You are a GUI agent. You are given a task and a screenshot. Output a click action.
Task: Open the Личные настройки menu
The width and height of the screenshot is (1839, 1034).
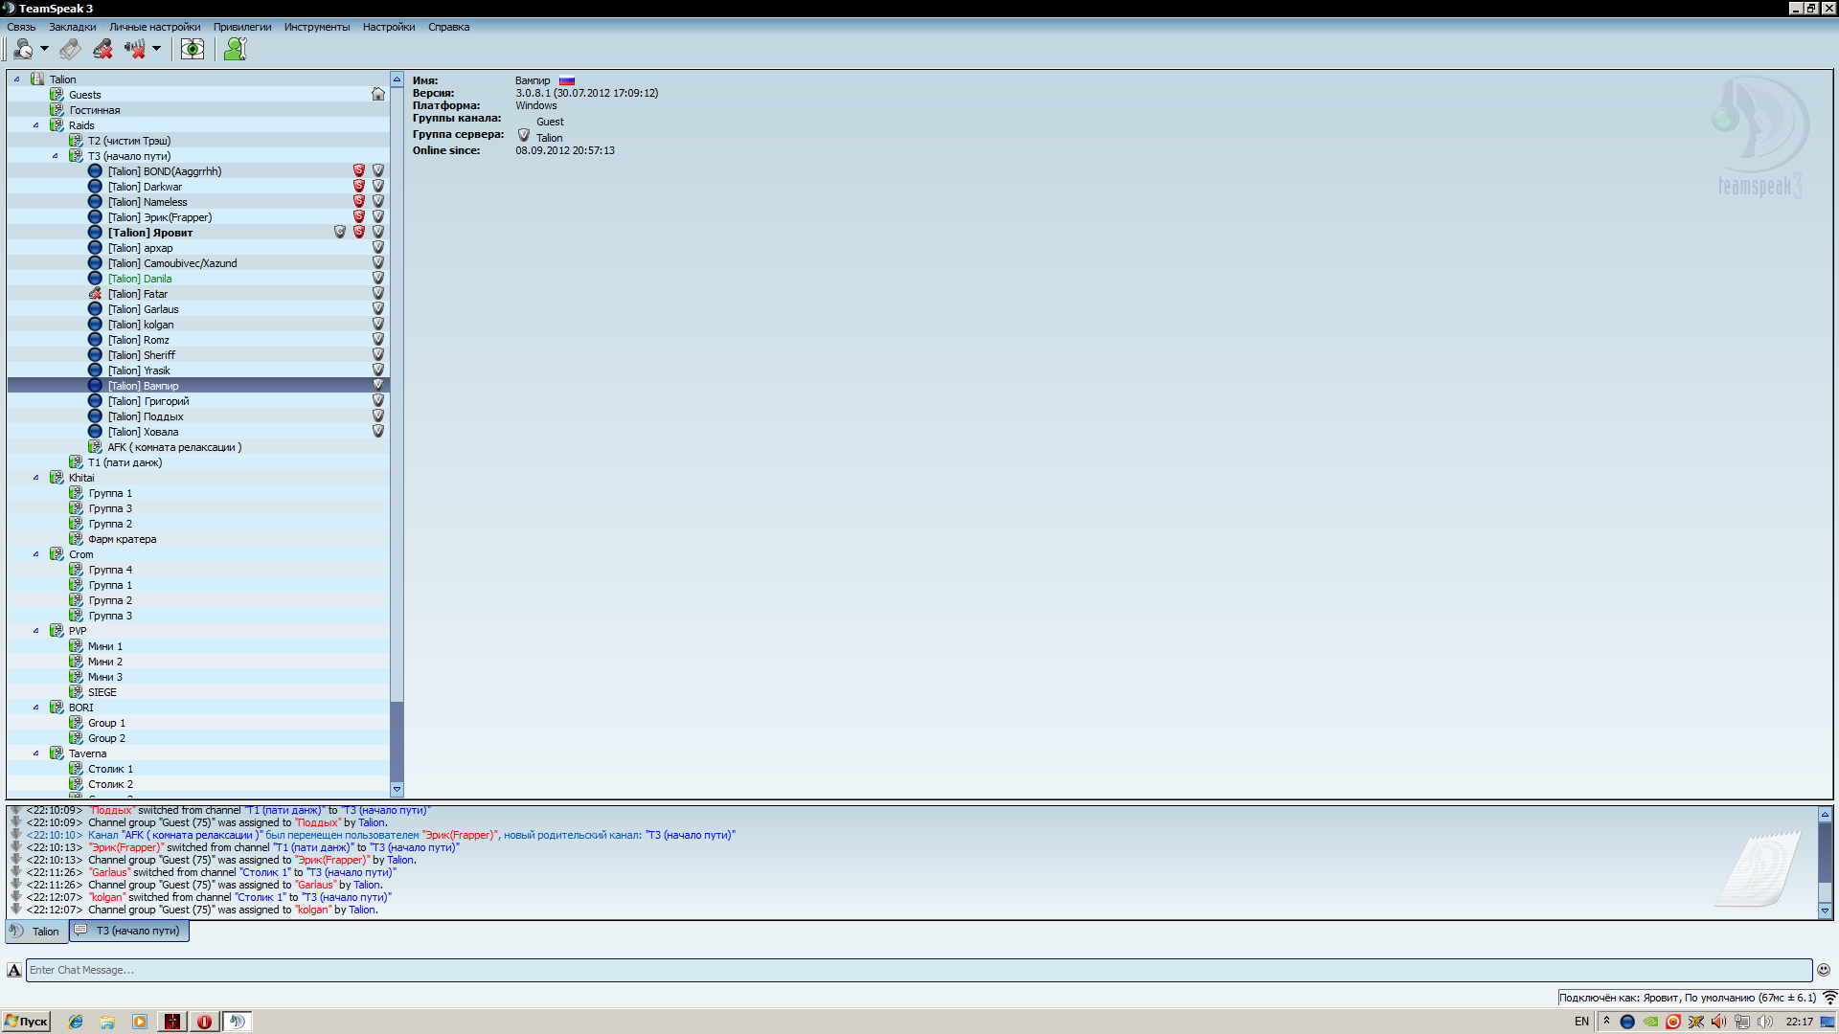155,27
